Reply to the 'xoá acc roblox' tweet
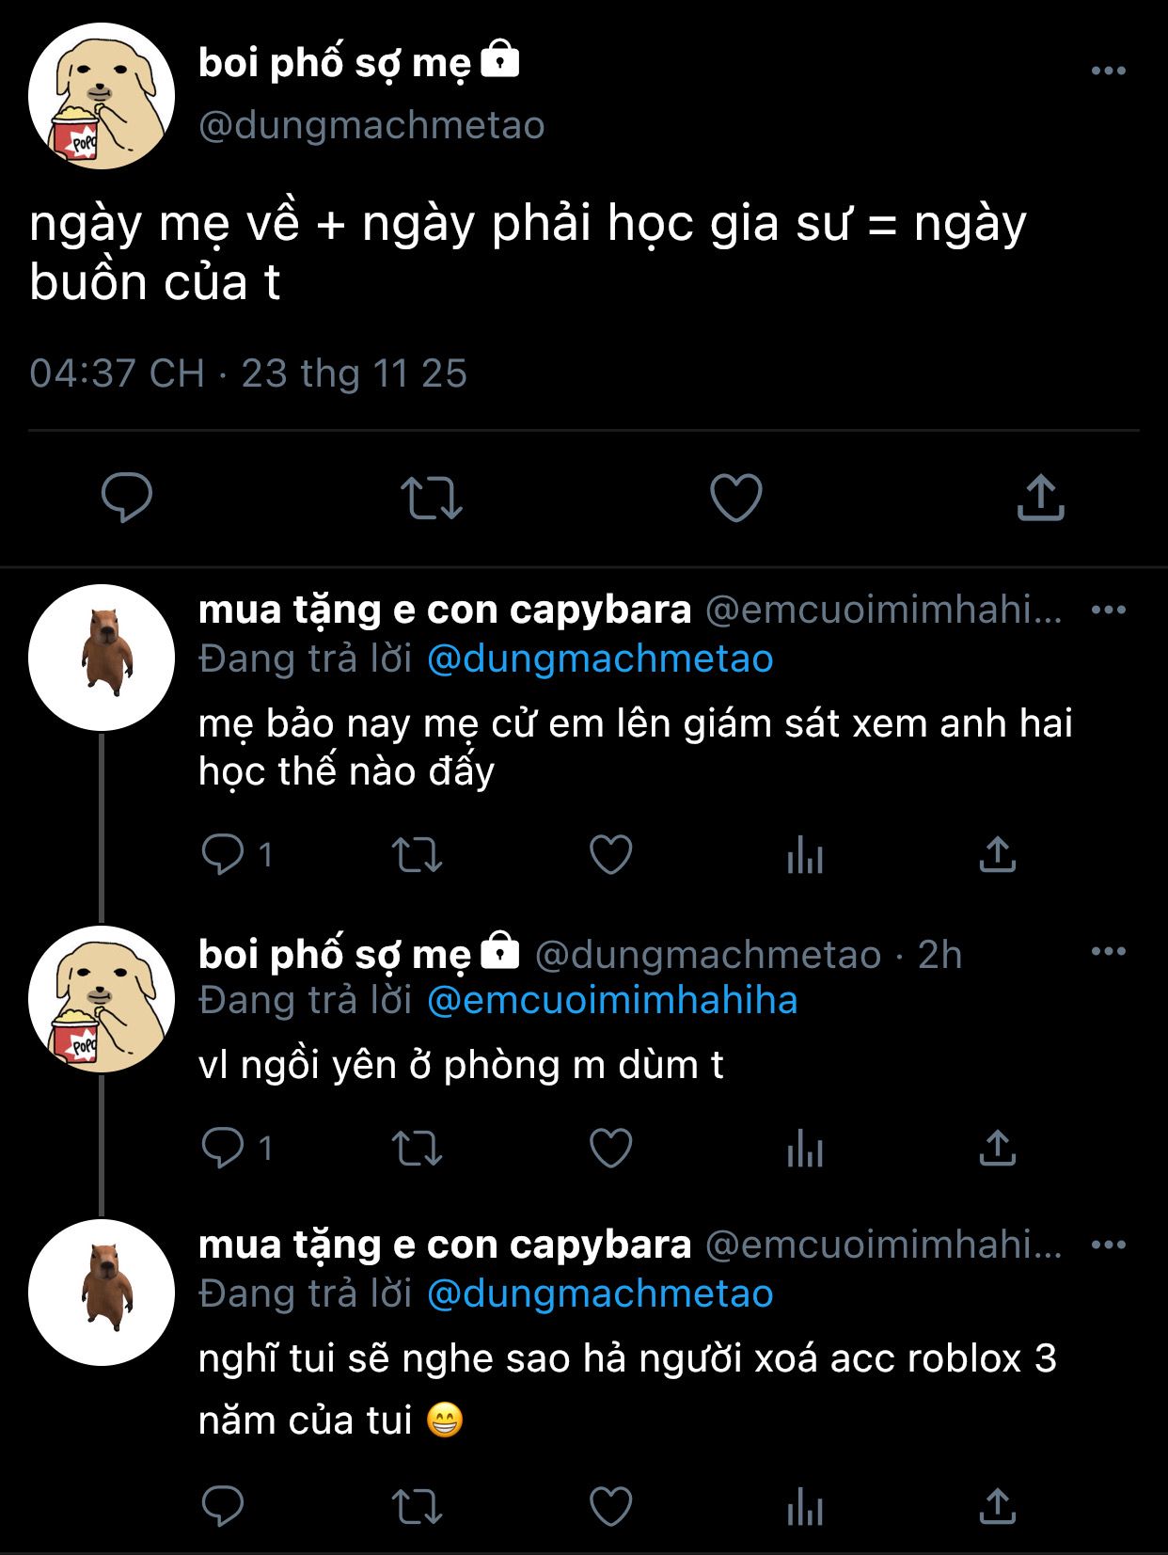The image size is (1168, 1555). tap(223, 1506)
